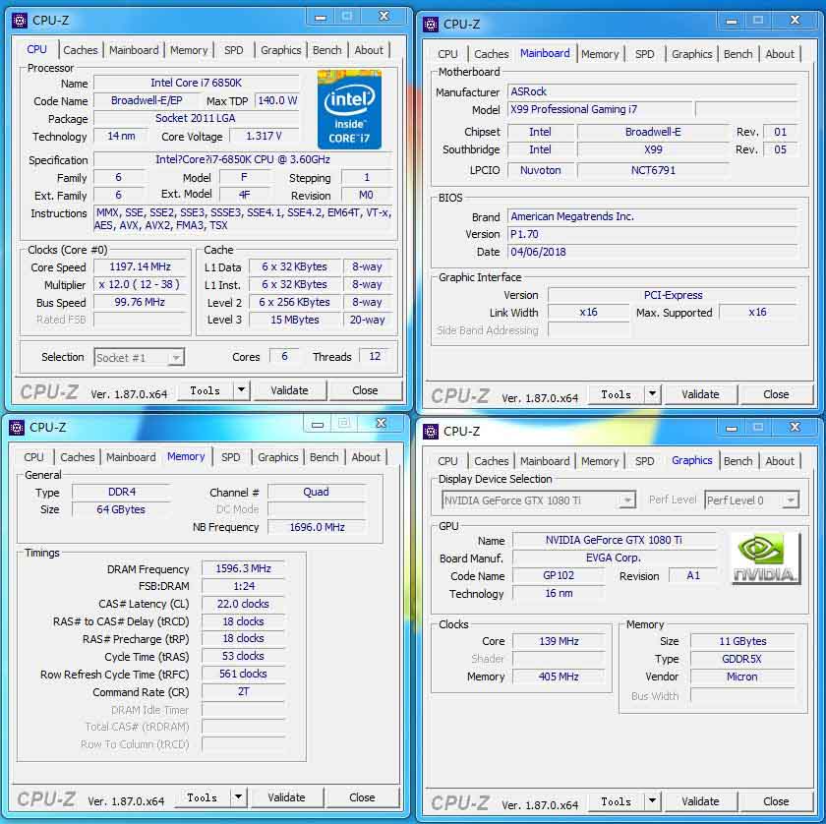Open Bench tab in CPU window

[x=327, y=50]
